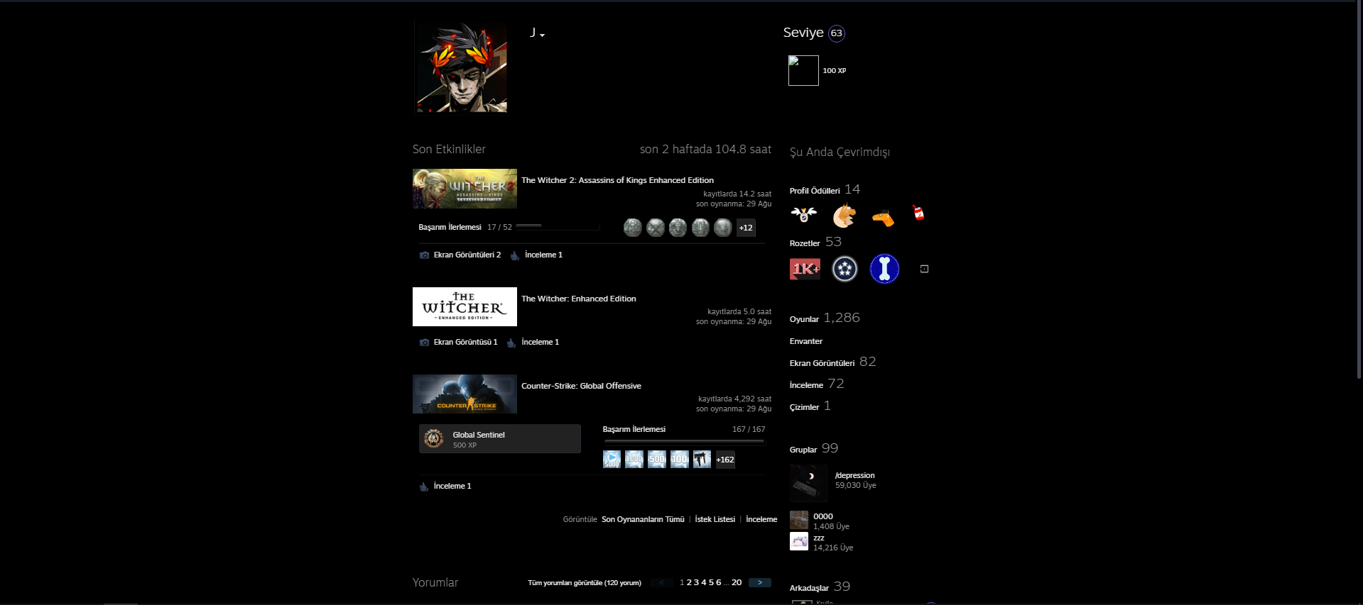This screenshot has height=605, width=1363.
Task: Open the winged medal profile award
Action: point(804,214)
